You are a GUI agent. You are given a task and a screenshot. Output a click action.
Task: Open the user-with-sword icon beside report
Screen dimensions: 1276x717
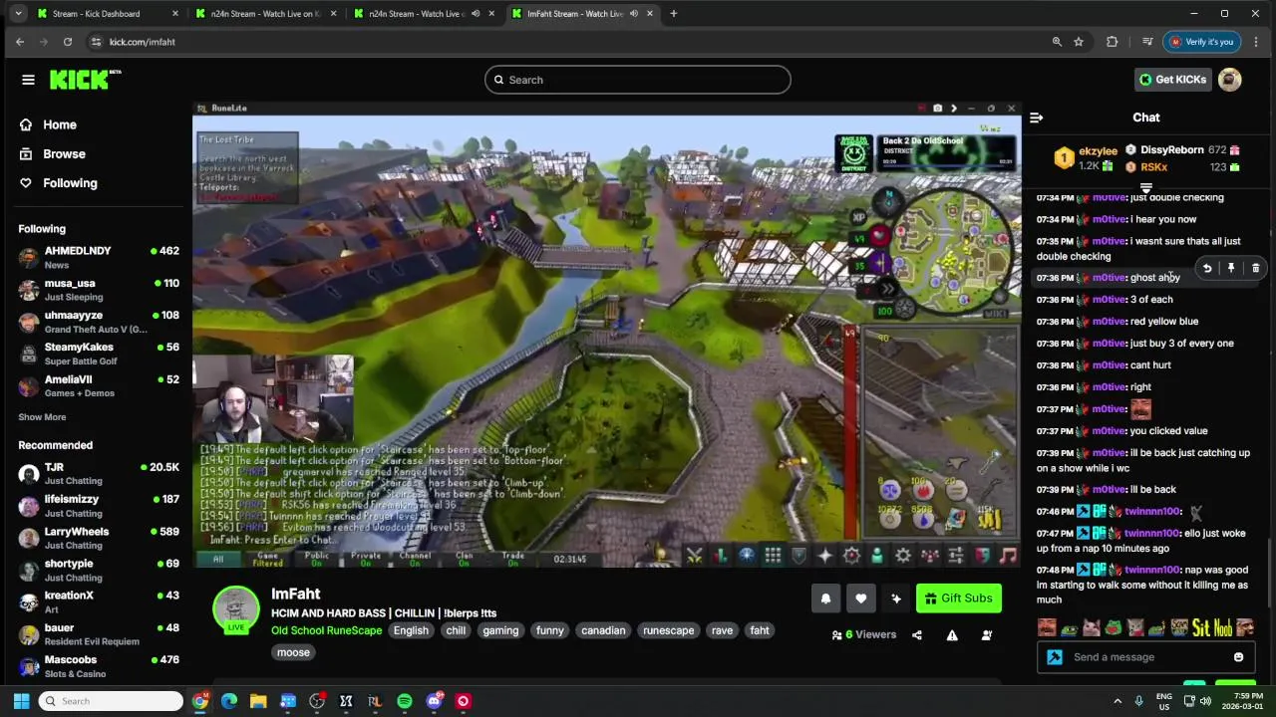[987, 635]
